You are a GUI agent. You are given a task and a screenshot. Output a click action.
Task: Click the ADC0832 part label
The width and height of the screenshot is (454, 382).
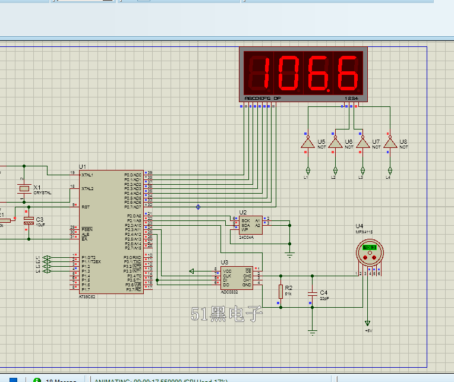pos(229,292)
